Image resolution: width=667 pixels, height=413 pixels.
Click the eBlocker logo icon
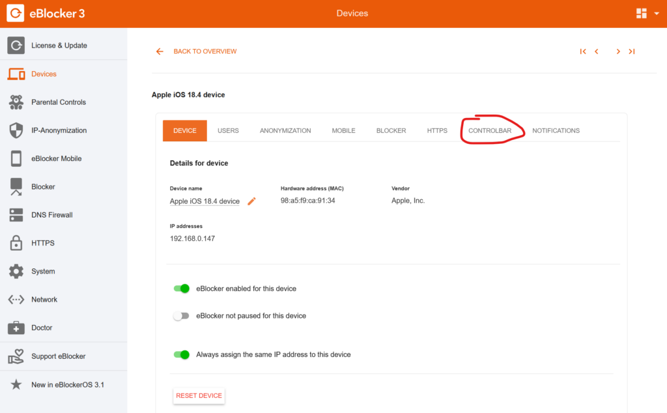coord(16,13)
